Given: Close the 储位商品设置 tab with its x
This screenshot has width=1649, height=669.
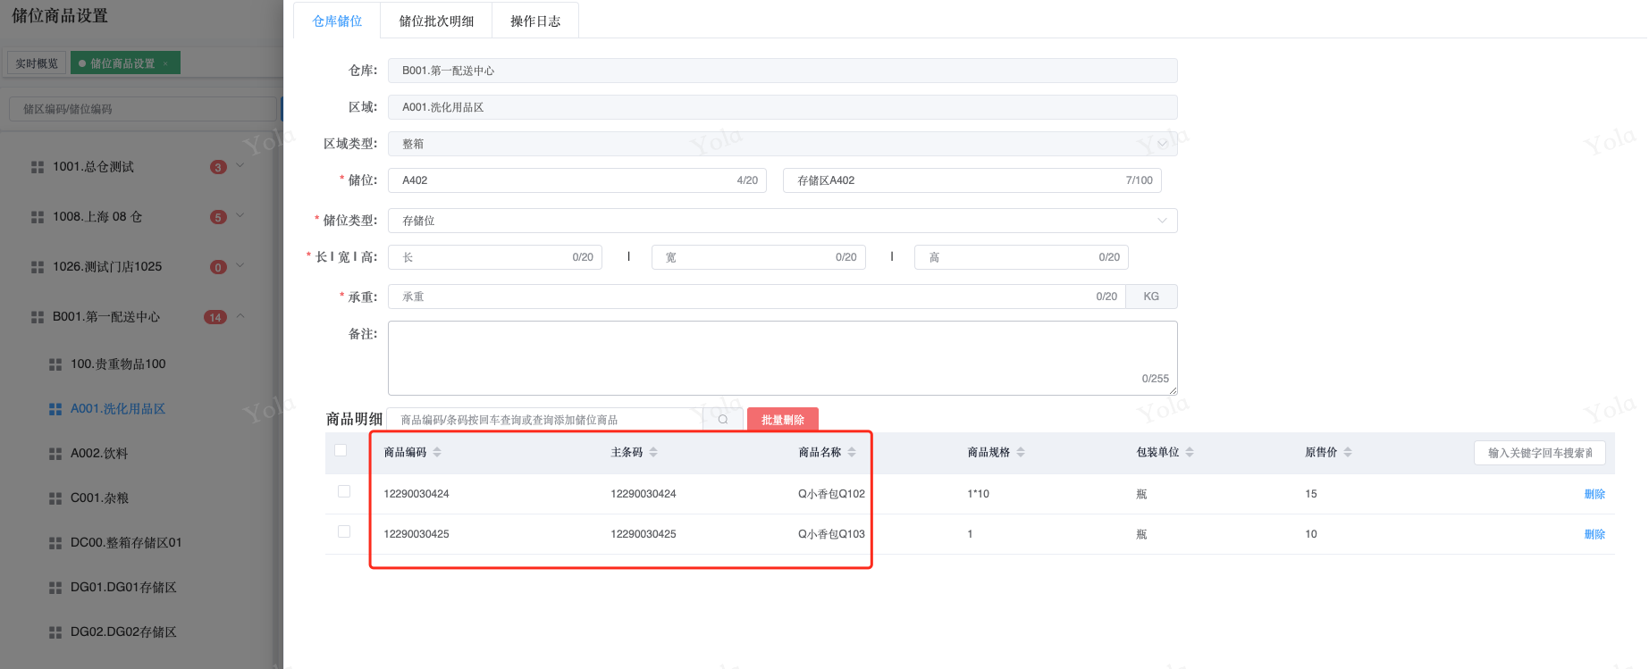Looking at the screenshot, I should 165,63.
